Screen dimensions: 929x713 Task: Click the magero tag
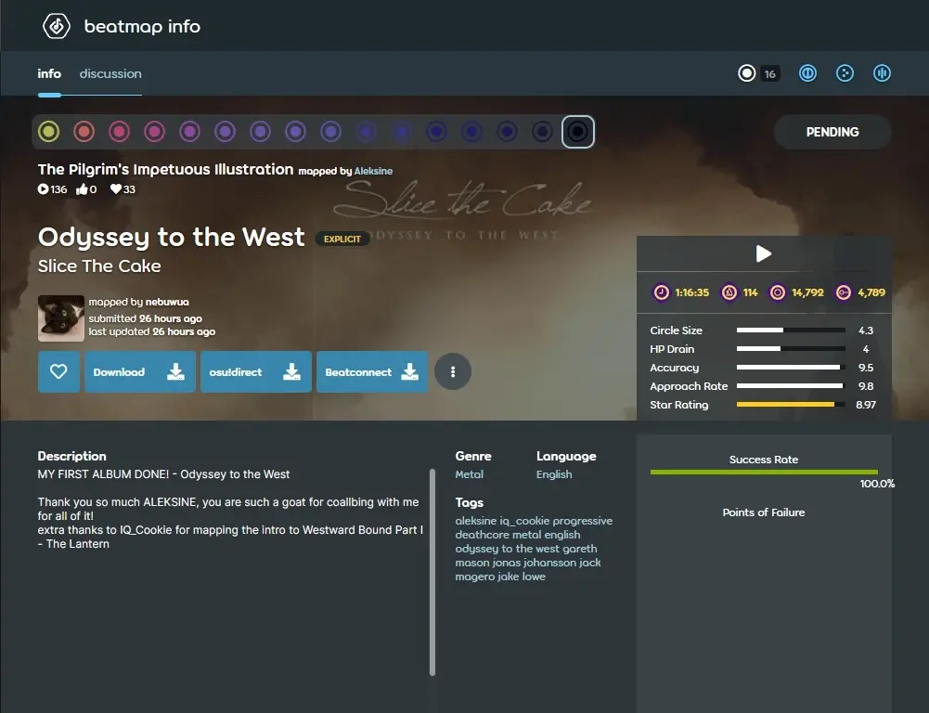coord(474,577)
